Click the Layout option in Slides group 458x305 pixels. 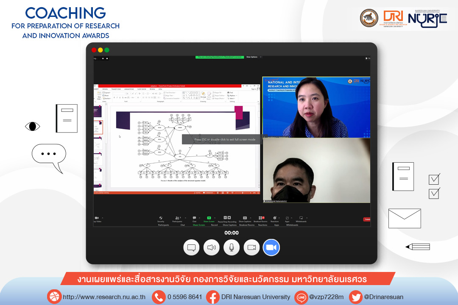pos(106,92)
